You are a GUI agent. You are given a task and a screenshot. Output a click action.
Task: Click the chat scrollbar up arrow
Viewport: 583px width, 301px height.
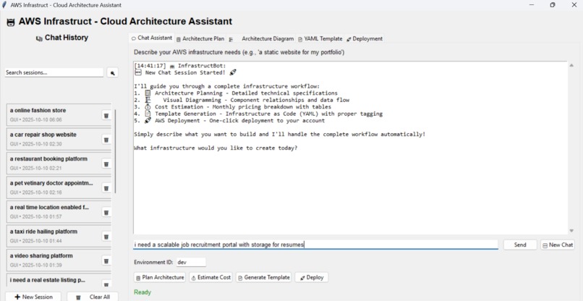[571, 65]
